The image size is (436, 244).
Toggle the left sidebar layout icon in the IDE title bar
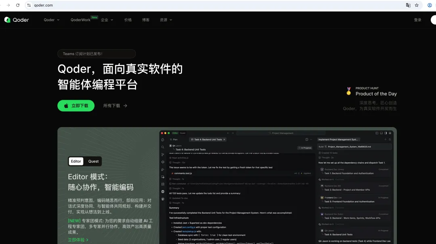tap(377, 133)
